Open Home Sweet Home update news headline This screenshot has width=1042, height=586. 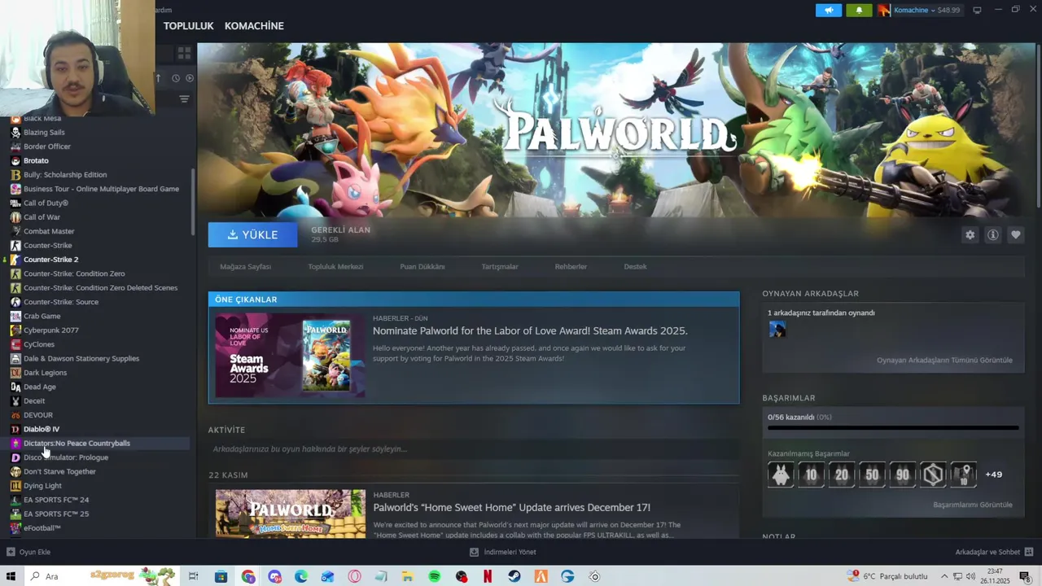[511, 508]
